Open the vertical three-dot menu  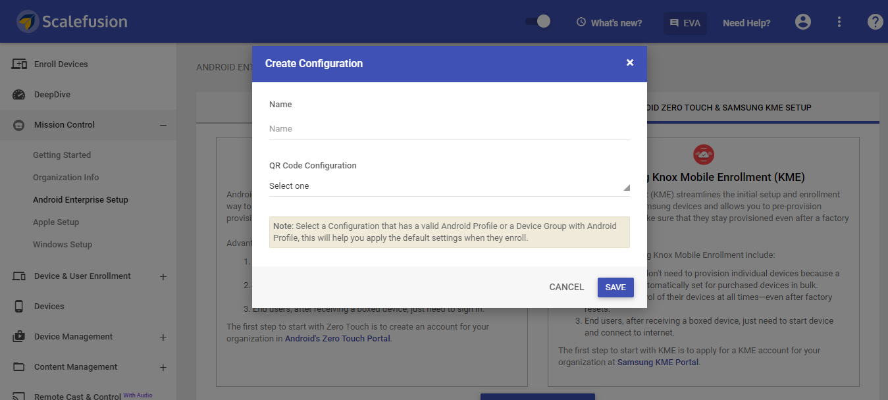[x=839, y=22]
